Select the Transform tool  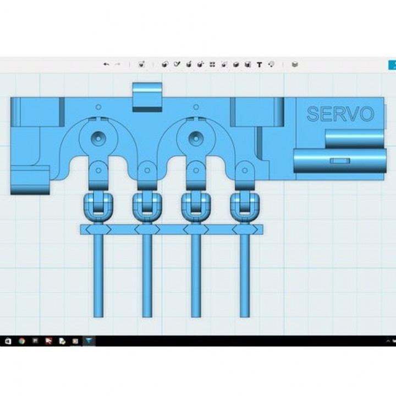coord(141,64)
